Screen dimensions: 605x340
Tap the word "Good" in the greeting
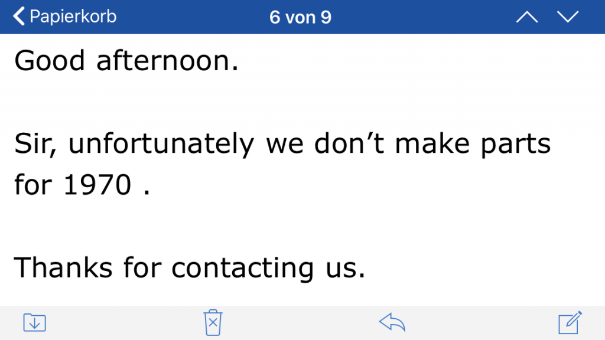pos(50,61)
